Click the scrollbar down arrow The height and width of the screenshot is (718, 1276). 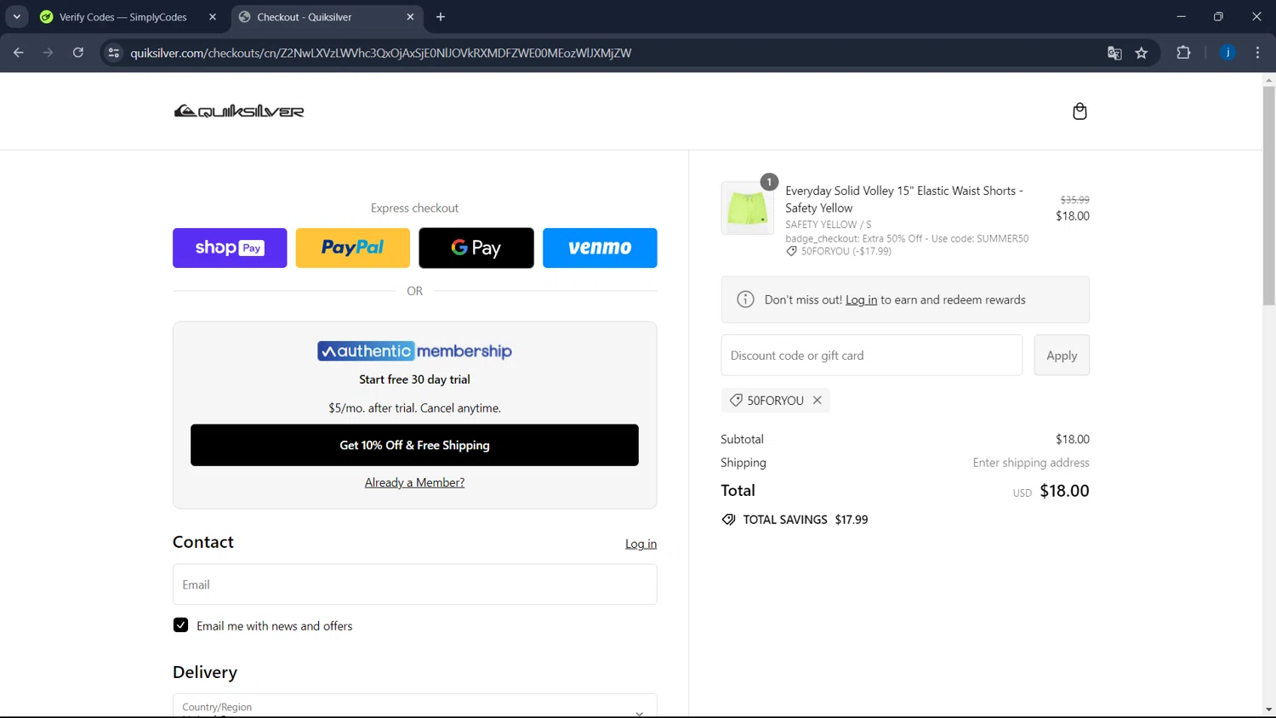[1268, 709]
